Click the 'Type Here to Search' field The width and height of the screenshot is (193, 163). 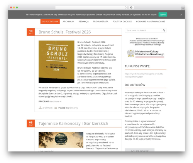[x=143, y=30]
